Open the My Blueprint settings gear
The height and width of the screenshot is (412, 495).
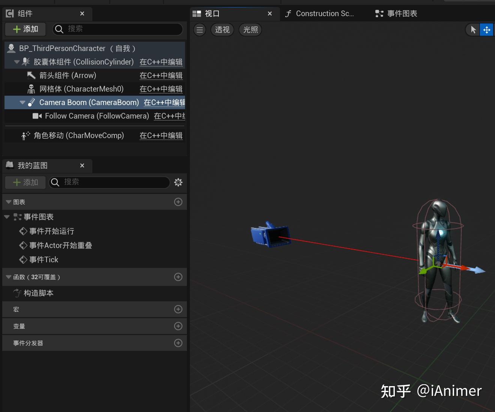178,182
